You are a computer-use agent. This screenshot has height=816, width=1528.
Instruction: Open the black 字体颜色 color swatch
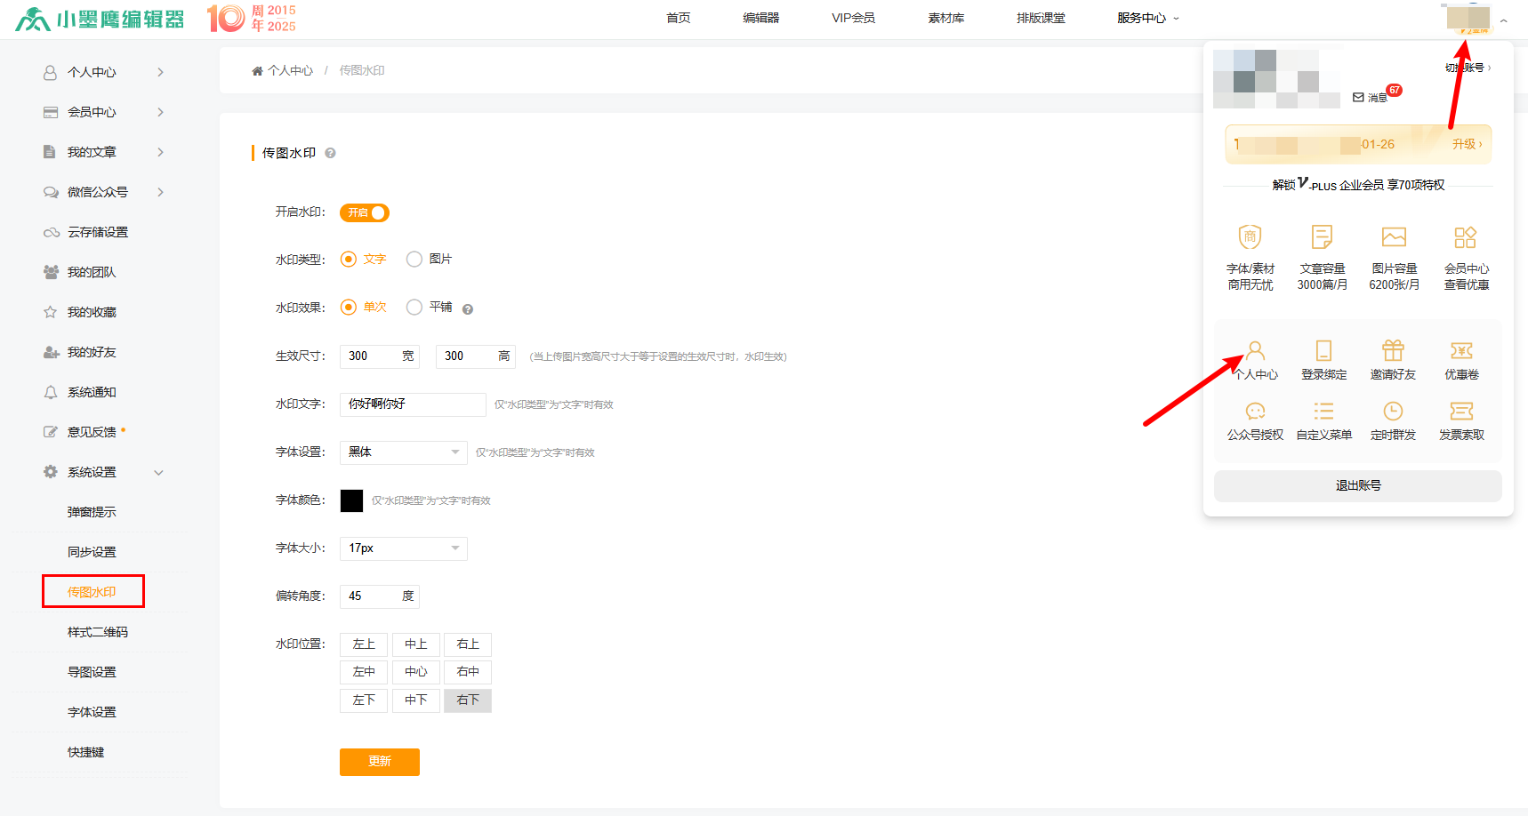click(x=351, y=500)
